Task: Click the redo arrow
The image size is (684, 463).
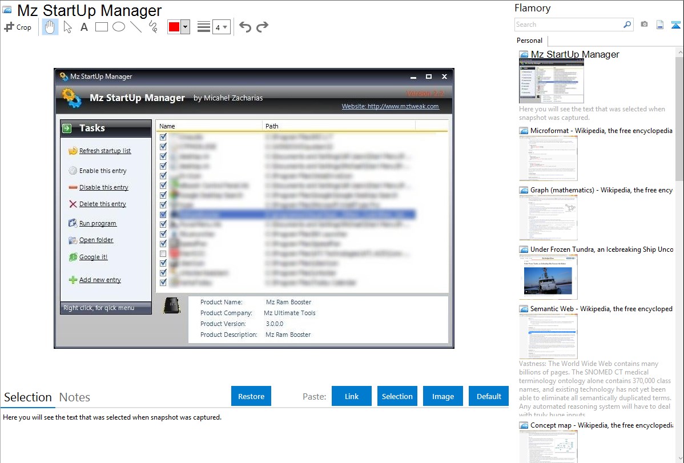Action: tap(262, 27)
